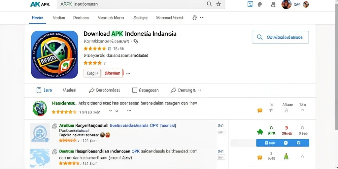Screen dimensions: 338x169
Task: Click the Oowloialoidemaoe search button
Action: (x=280, y=37)
